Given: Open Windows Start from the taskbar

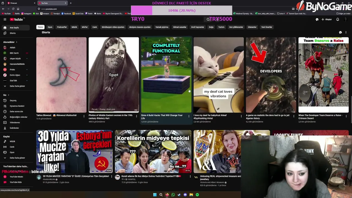Looking at the screenshot, I should click(155, 195).
